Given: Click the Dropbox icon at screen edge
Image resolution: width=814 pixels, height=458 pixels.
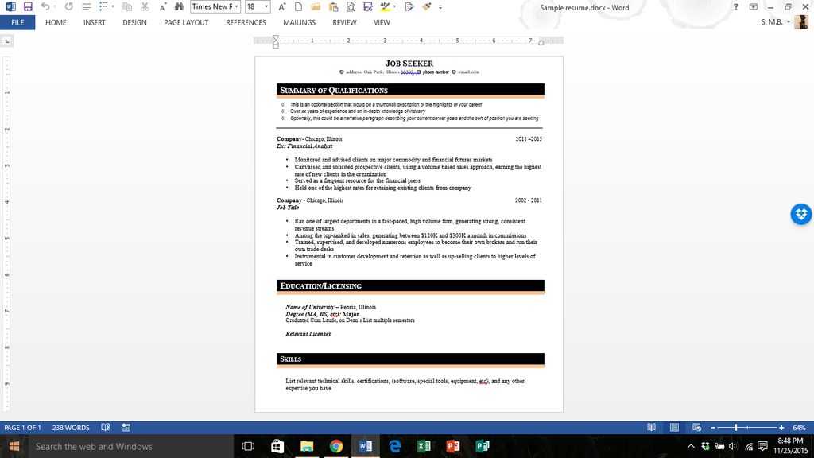Looking at the screenshot, I should (800, 214).
